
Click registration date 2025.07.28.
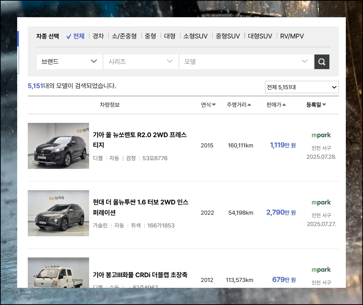click(x=321, y=157)
